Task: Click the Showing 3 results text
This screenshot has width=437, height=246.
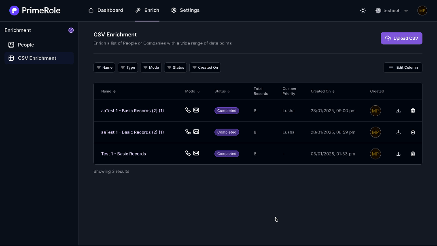Action: click(112, 172)
